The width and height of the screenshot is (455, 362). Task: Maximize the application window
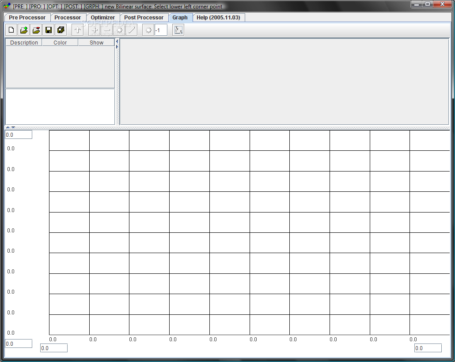click(x=428, y=4)
